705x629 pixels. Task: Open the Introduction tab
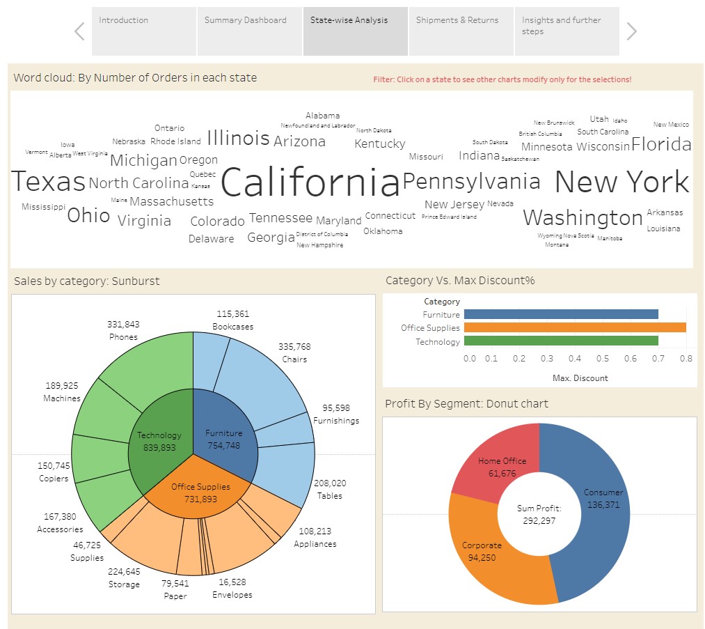click(x=144, y=31)
